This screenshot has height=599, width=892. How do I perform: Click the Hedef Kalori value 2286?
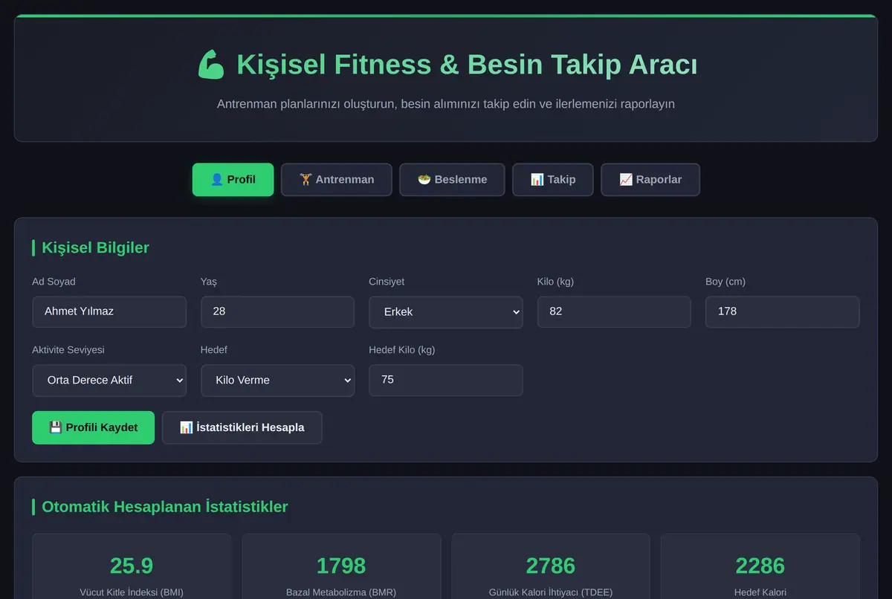click(x=760, y=566)
